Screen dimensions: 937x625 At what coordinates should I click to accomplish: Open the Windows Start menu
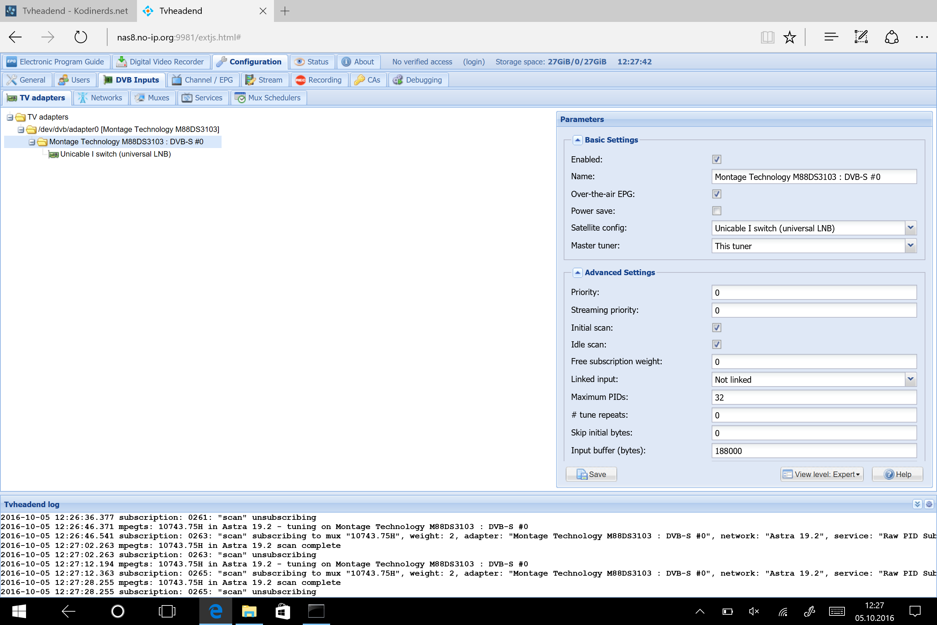point(19,611)
